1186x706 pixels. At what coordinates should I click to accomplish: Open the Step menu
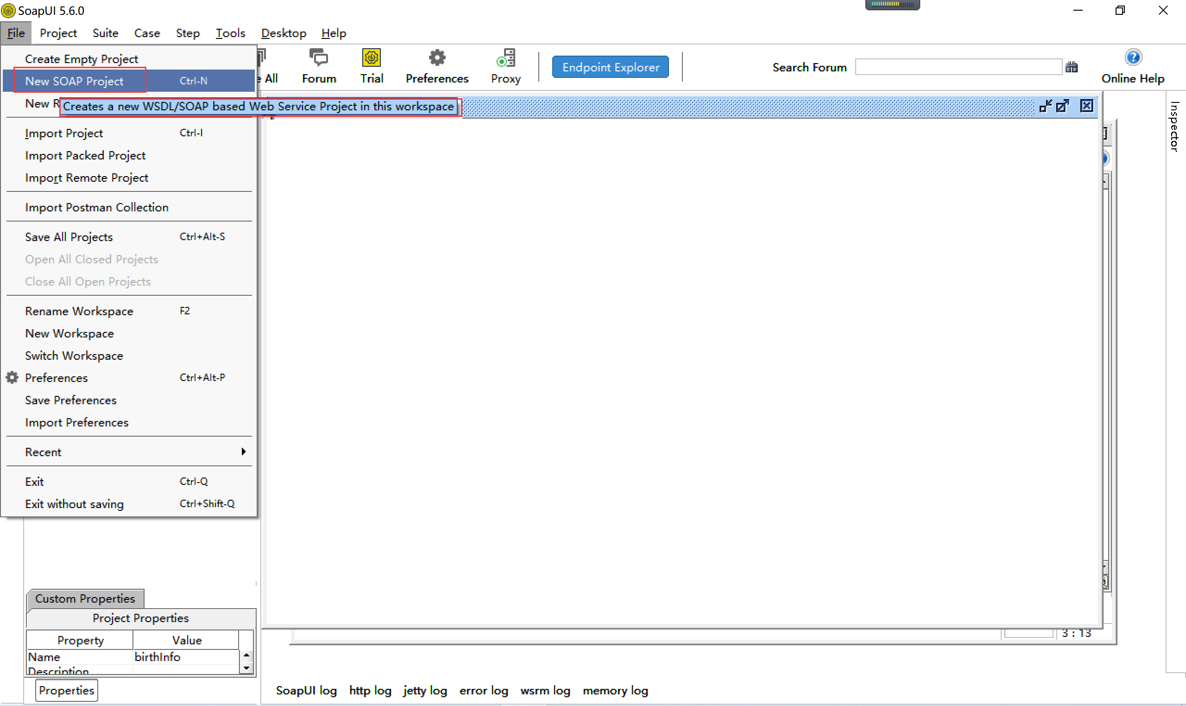coord(188,33)
